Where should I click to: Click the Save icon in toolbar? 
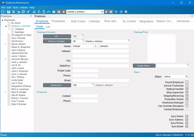click(x=9, y=12)
